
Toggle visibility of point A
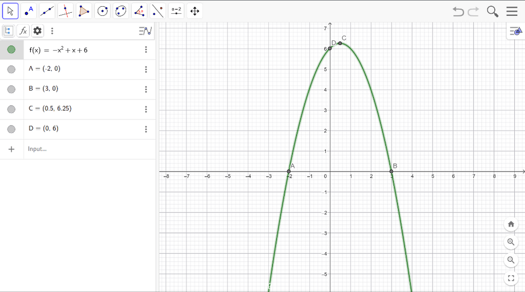pyautogui.click(x=11, y=69)
